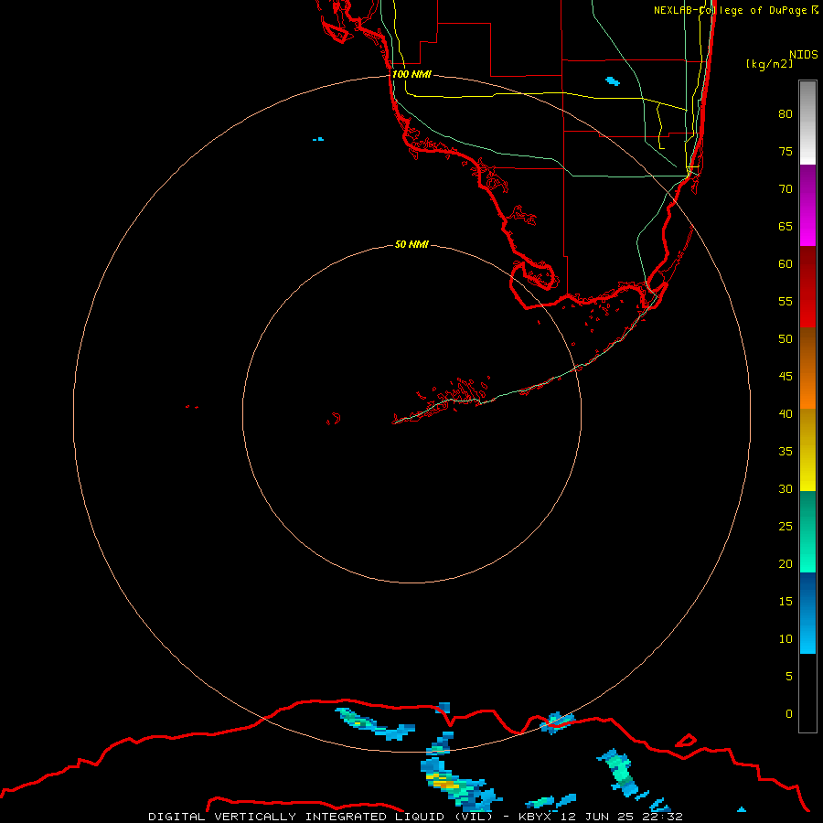
Task: Click the [kg/m2] units label
Action: pos(769,64)
